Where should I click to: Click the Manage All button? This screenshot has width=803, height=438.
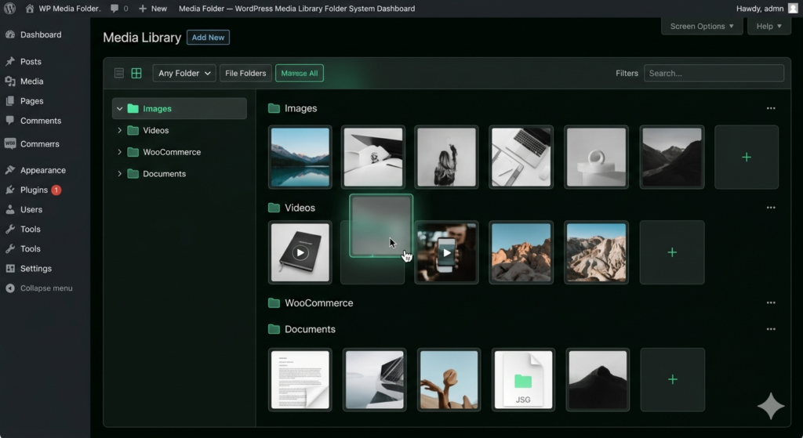(x=300, y=73)
